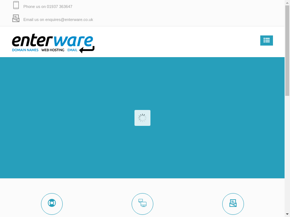Click DOMAIN NAMES tagline under logo

(x=25, y=50)
